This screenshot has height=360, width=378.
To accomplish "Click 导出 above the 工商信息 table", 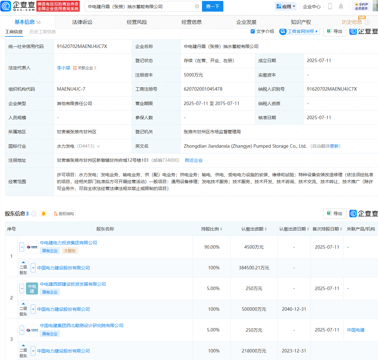I will point(335,31).
